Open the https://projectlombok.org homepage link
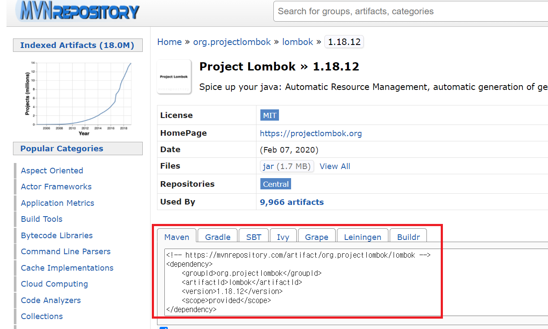This screenshot has width=548, height=329. pyautogui.click(x=311, y=133)
